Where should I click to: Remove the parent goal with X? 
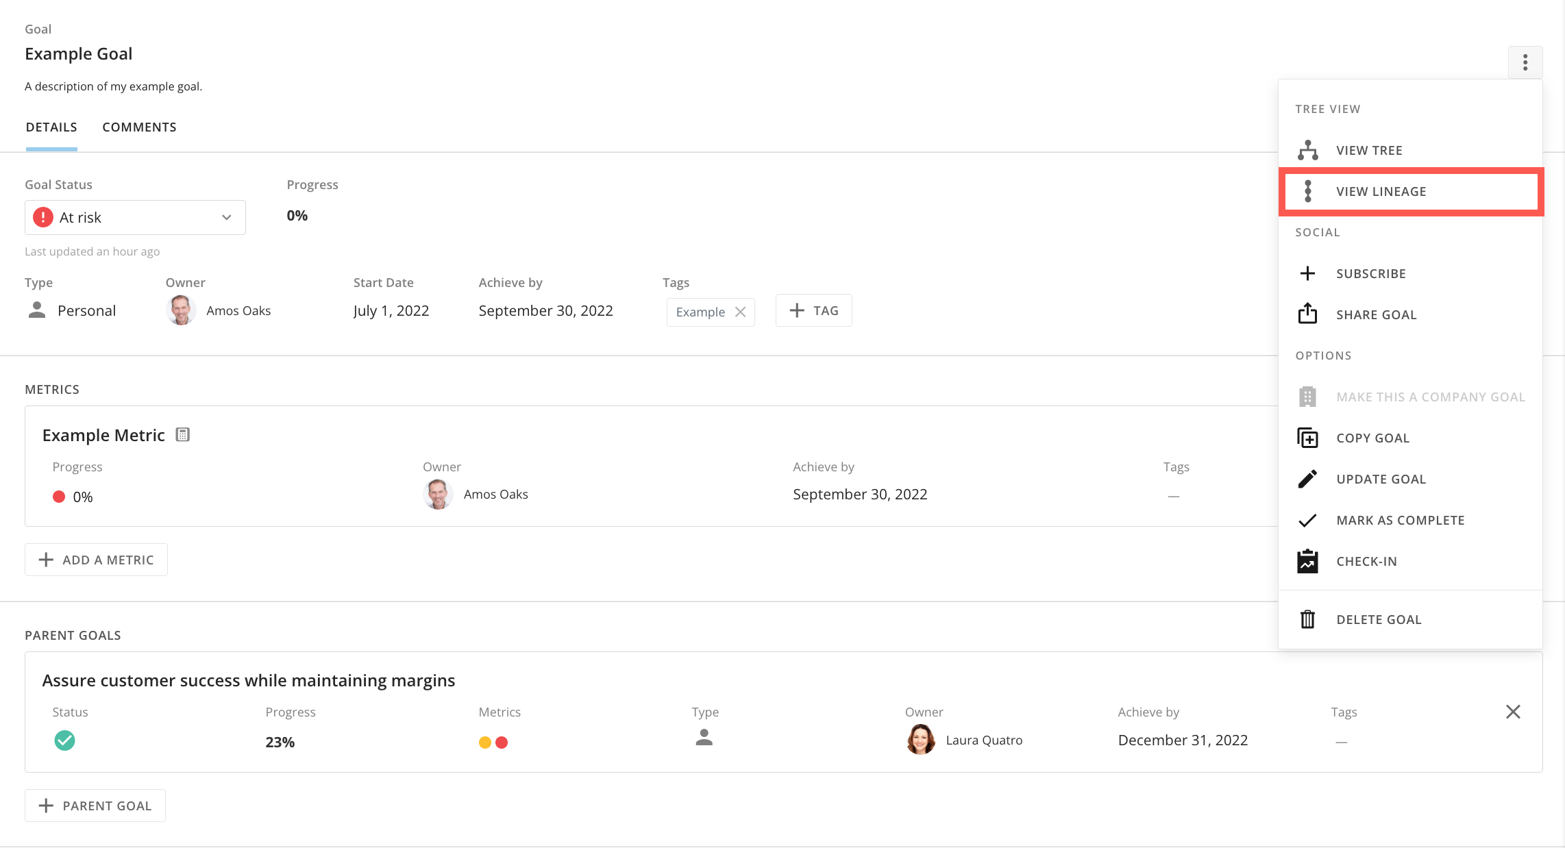tap(1513, 712)
